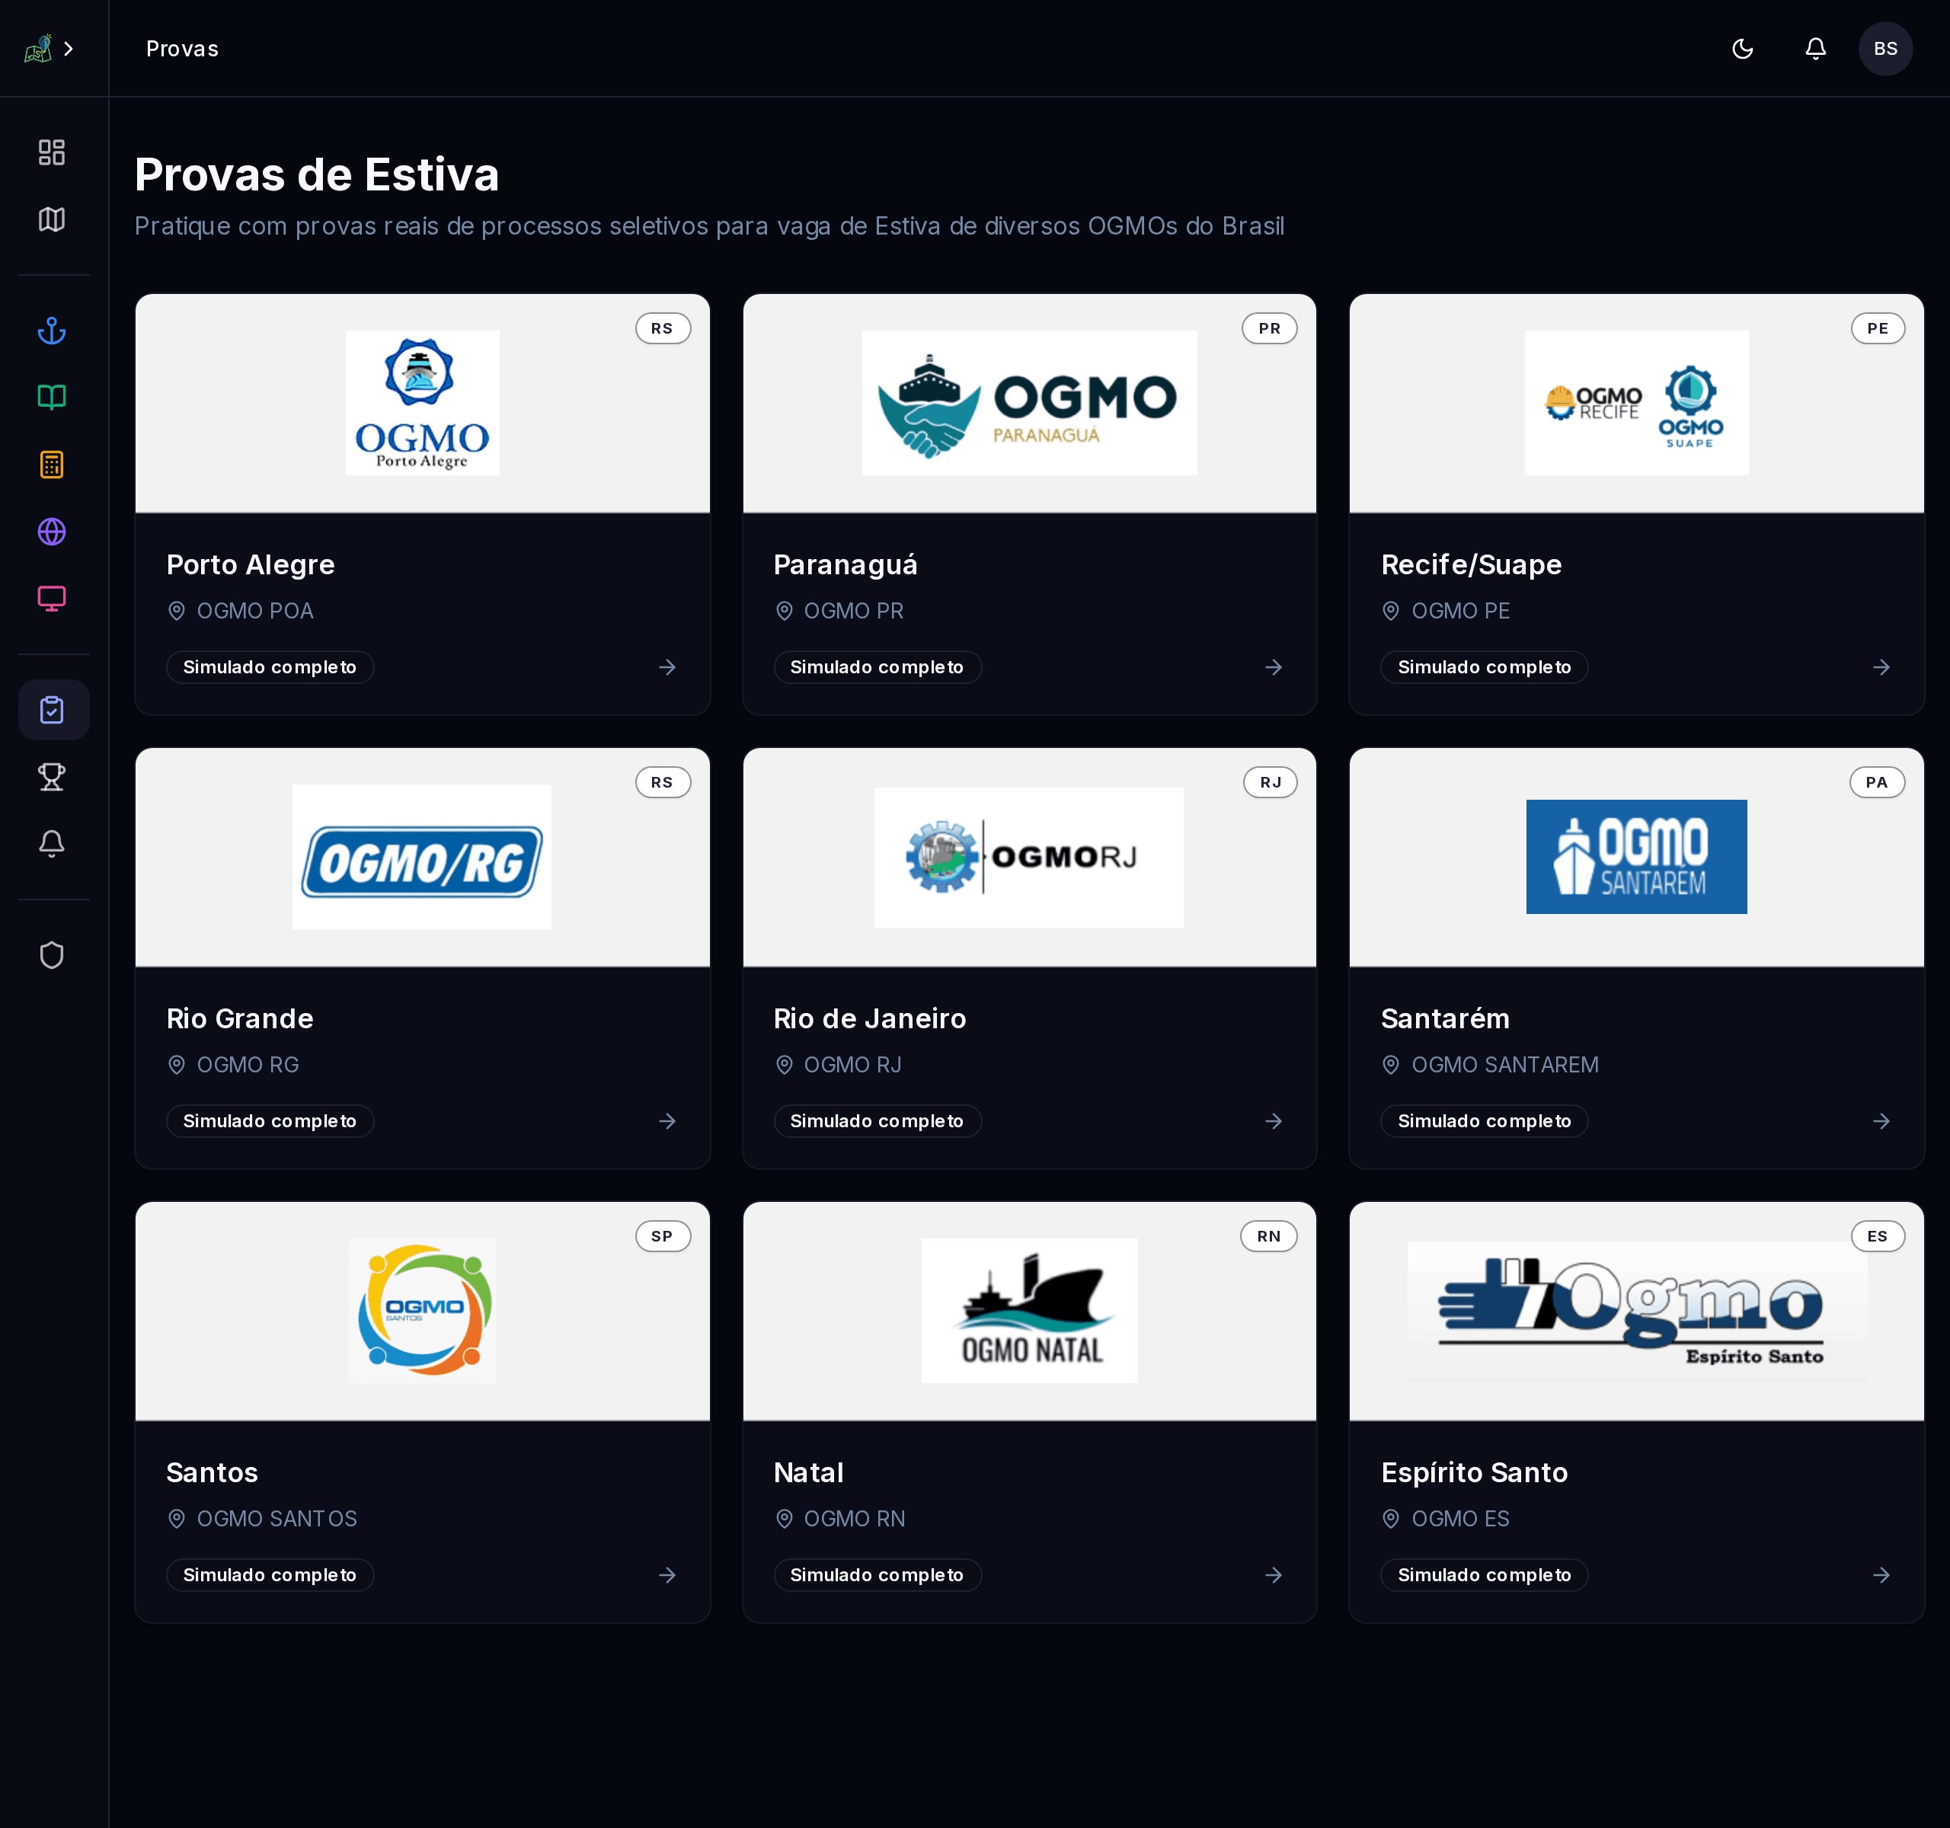Toggle dark mode with moon icon
1950x1828 pixels.
coord(1742,49)
